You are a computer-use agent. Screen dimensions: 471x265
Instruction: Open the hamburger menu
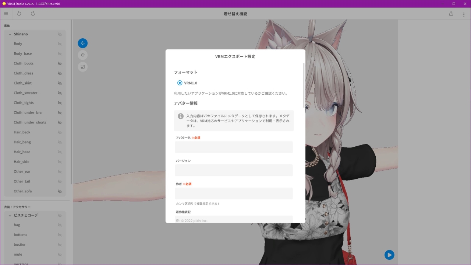tap(6, 14)
